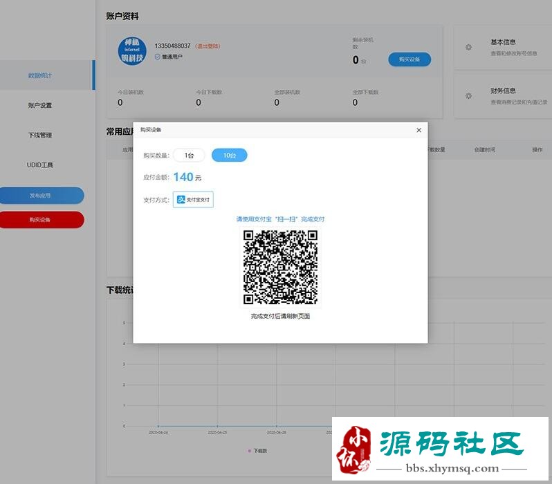
Task: Choose 支付宝支付 payment method
Action: (193, 200)
